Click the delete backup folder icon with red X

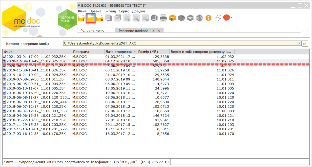100,18
